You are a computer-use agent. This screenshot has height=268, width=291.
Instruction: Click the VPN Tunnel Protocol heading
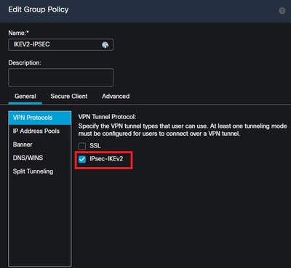coord(107,117)
